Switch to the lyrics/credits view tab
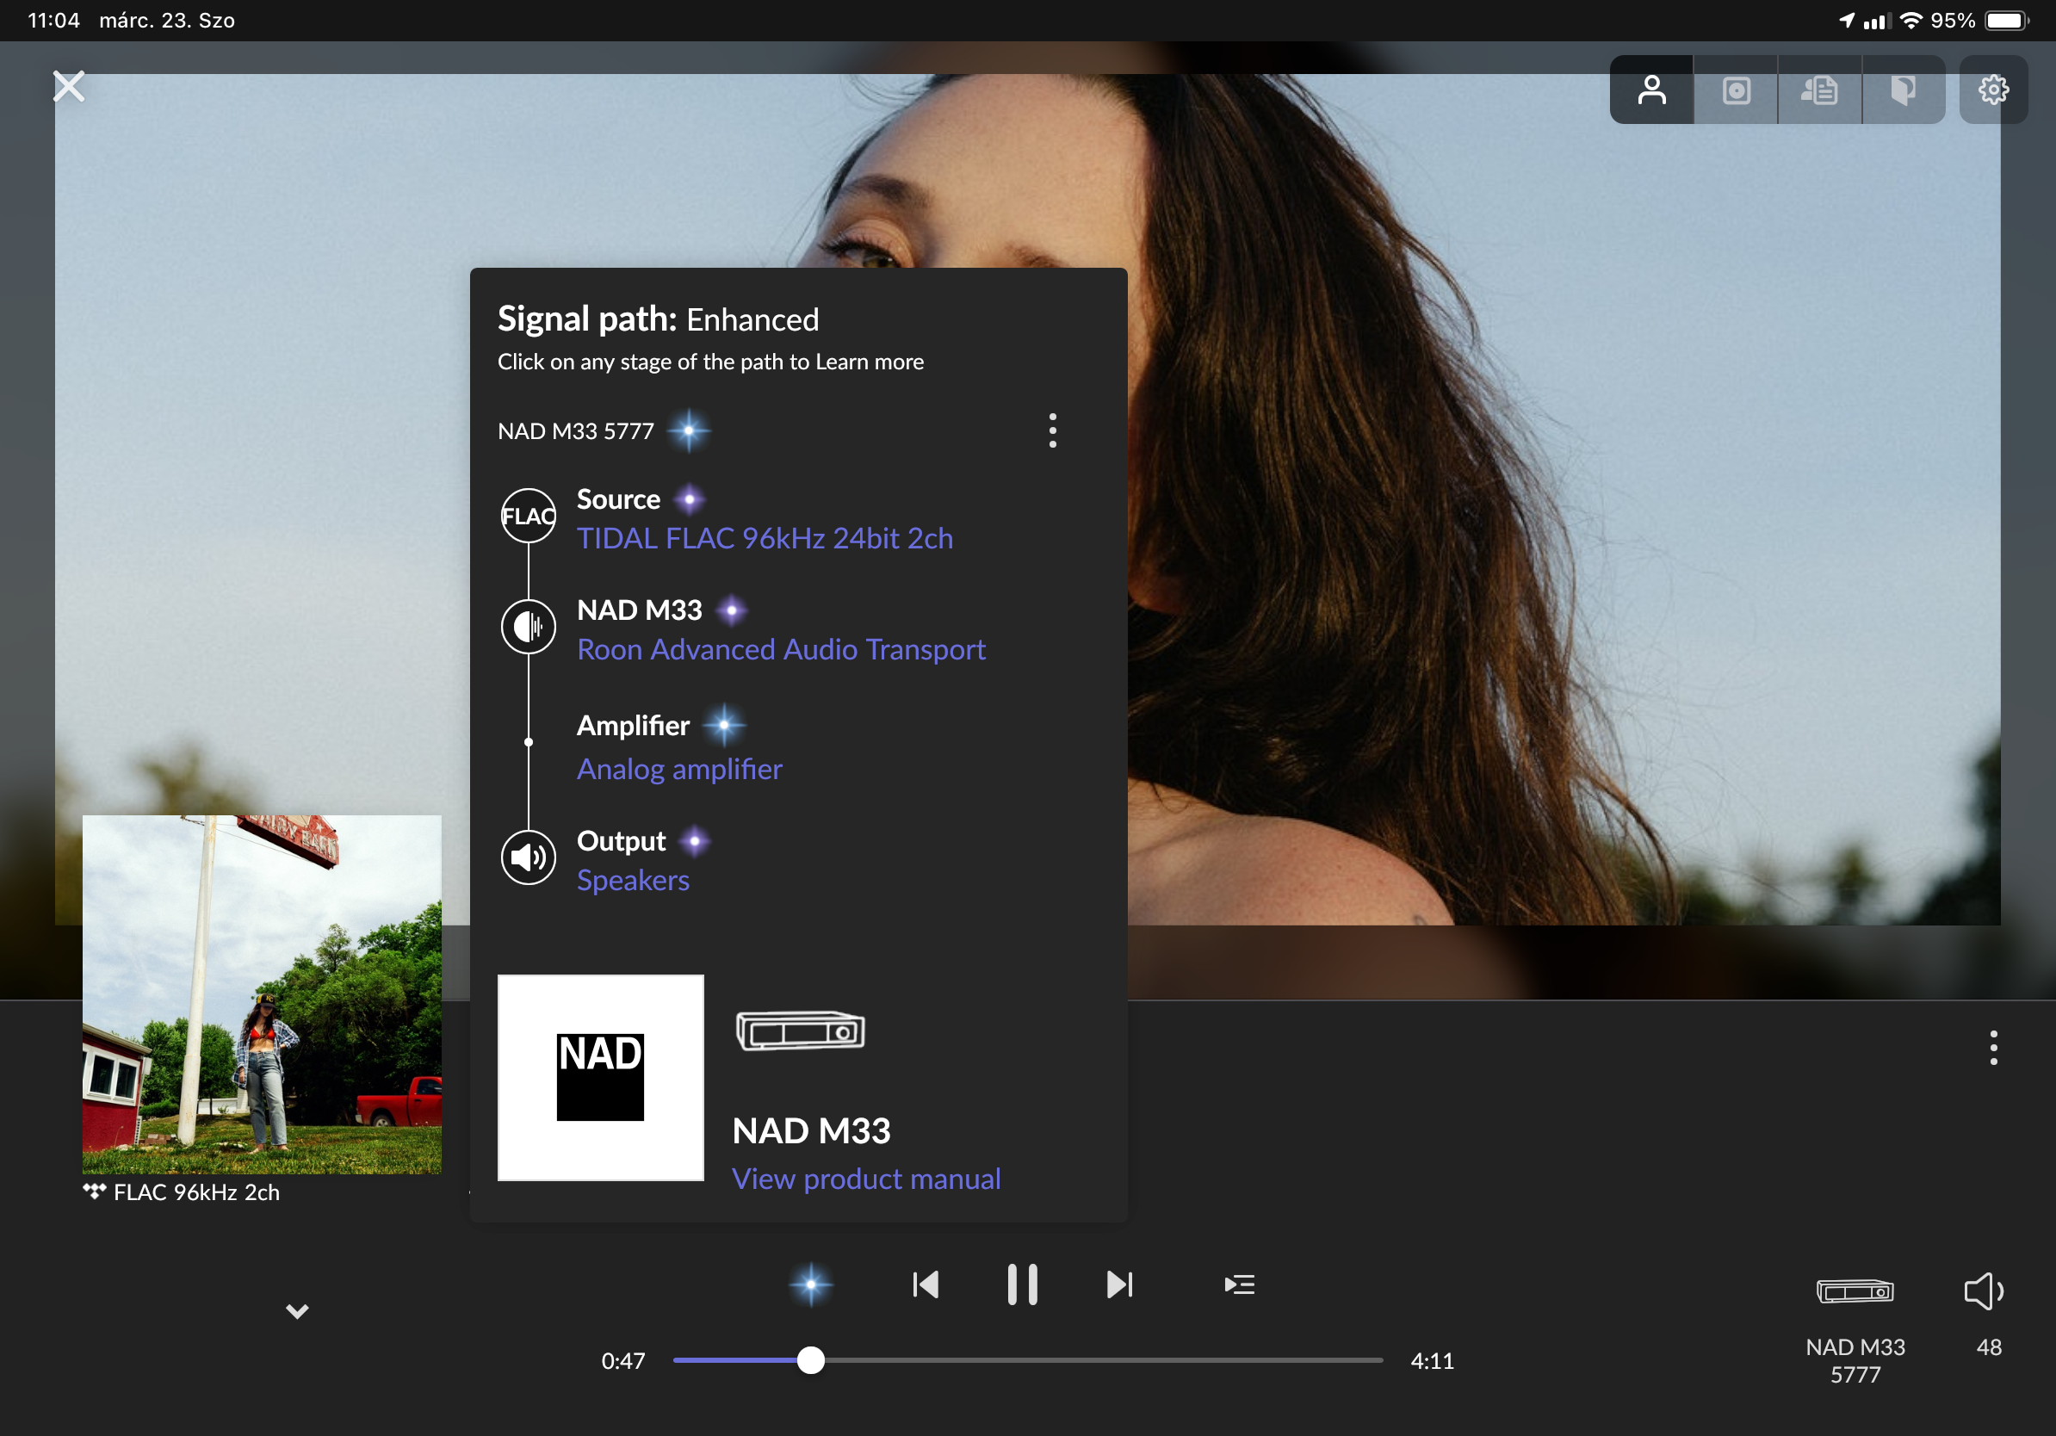Viewport: 2056px width, 1436px height. tap(1819, 90)
